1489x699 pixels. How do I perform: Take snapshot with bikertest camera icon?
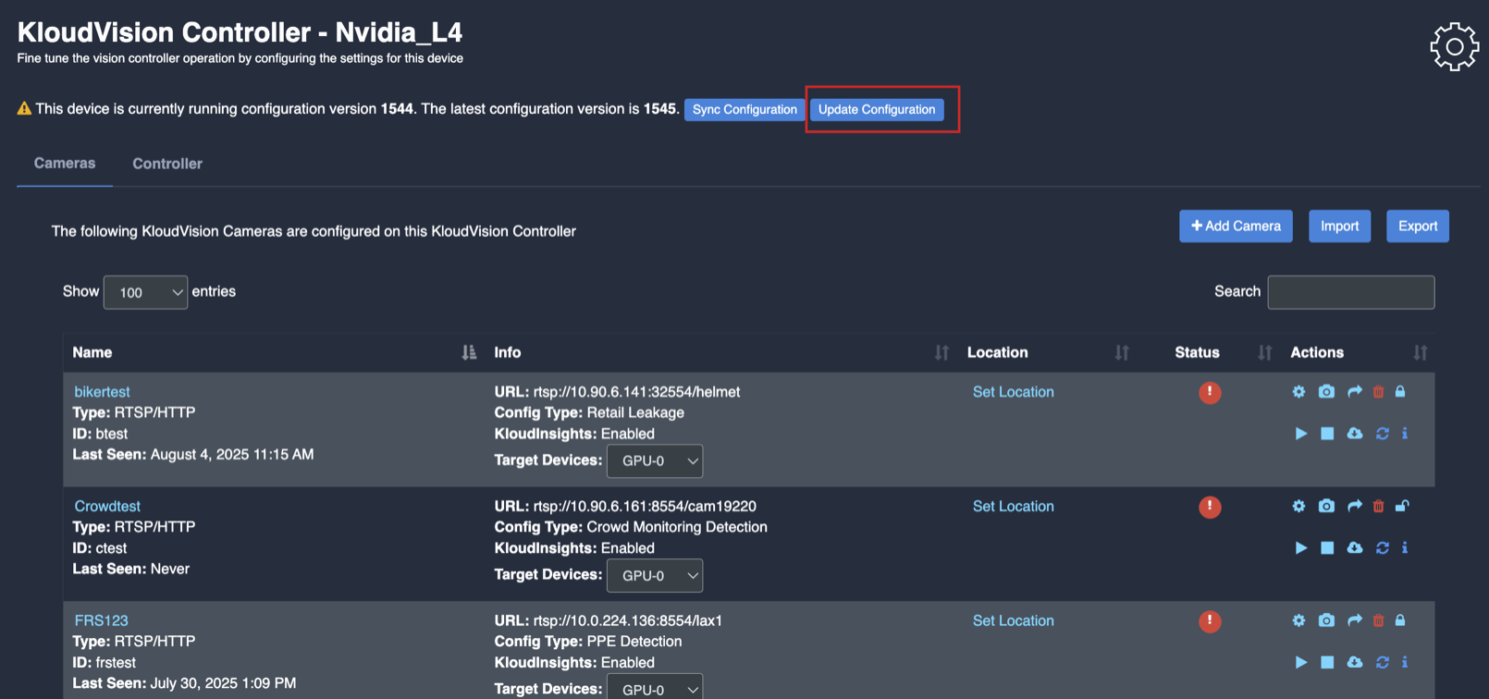point(1326,392)
